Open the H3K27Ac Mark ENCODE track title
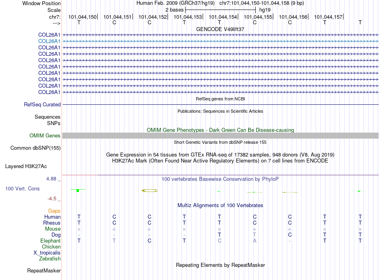 pyautogui.click(x=220, y=161)
